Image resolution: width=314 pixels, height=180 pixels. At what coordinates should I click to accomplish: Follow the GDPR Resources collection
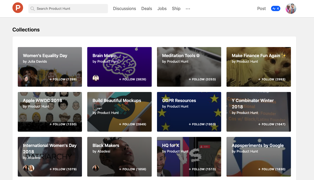click(x=202, y=124)
